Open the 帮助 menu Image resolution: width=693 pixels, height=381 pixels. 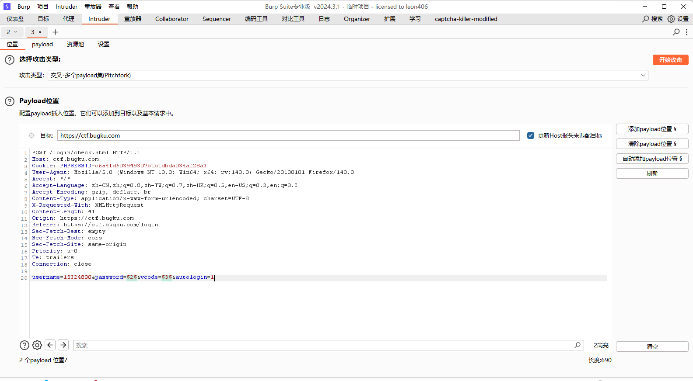[133, 7]
